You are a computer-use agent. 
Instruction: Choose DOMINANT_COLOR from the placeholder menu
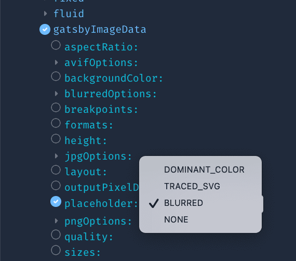[x=200, y=169]
